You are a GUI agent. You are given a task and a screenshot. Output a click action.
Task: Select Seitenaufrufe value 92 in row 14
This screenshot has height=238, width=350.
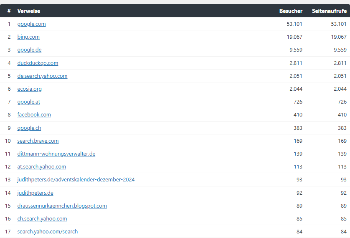344,193
